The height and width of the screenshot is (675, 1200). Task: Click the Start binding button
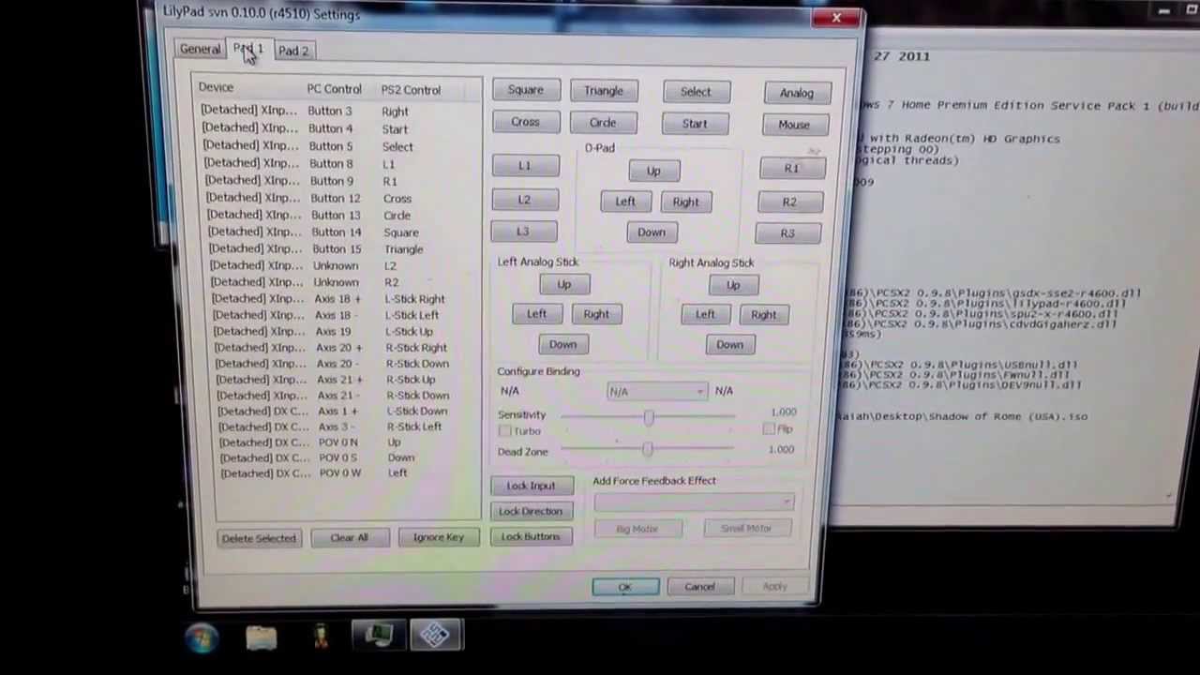tap(695, 124)
